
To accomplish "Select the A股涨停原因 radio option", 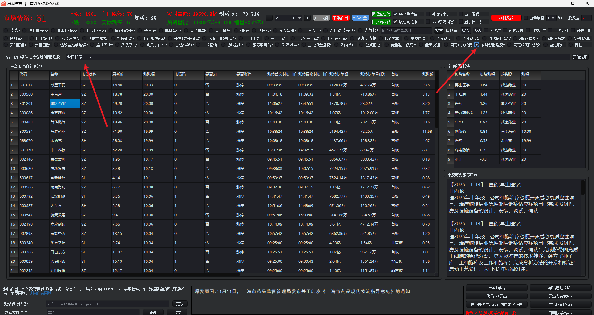I will point(515,38).
